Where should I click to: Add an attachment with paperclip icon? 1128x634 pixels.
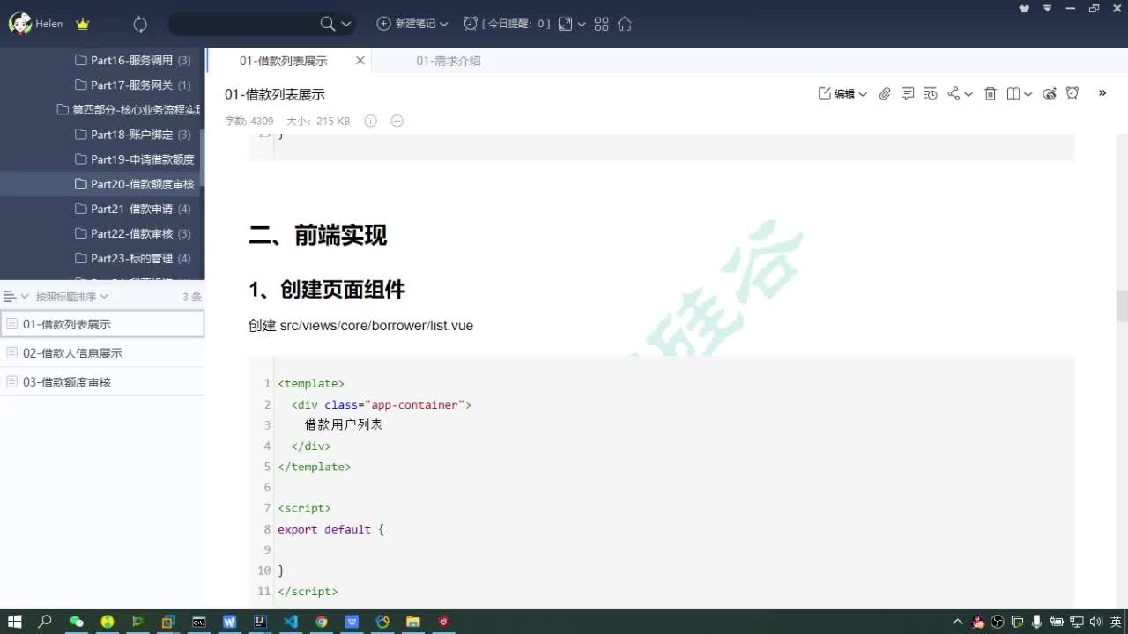tap(885, 93)
